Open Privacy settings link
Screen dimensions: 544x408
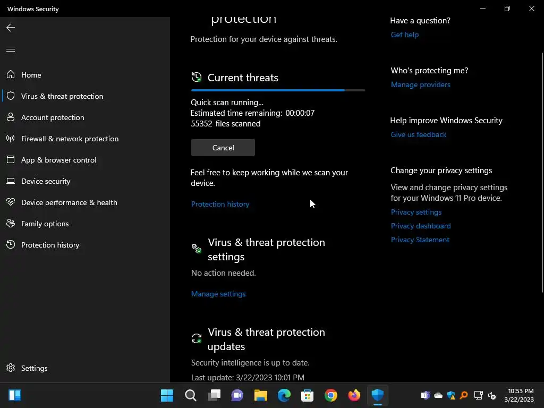[416, 212]
